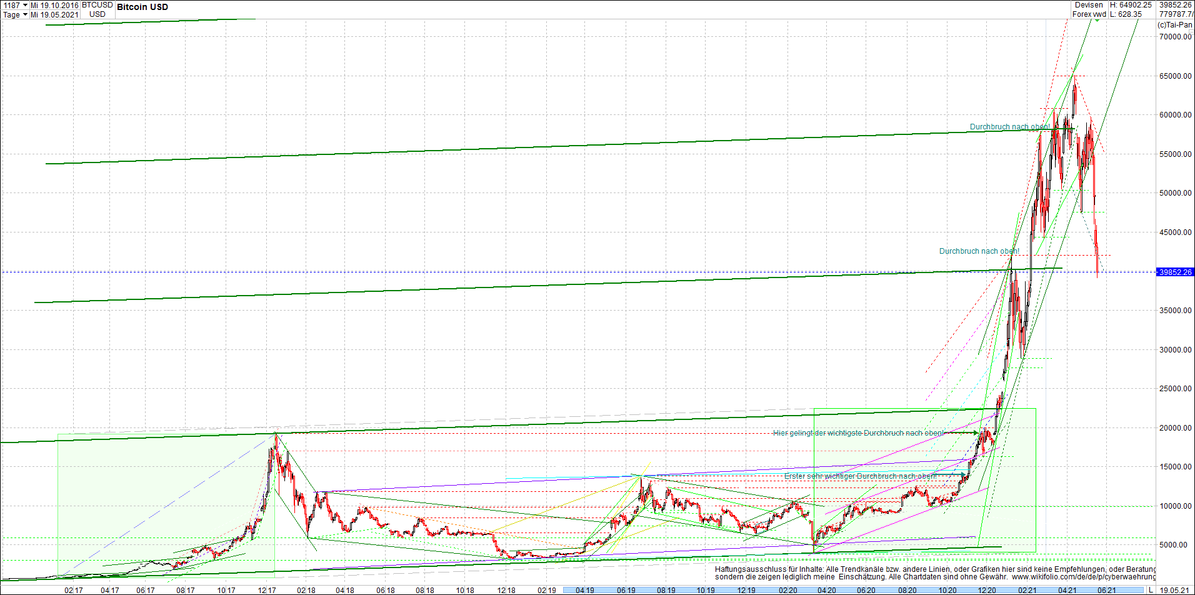Click the 39852.26 last price at the top
Screen dimensions: 1195x595
(1175, 5)
